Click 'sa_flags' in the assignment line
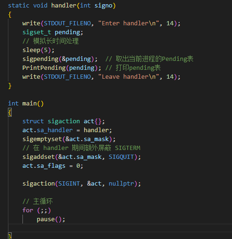 [x=51, y=166]
